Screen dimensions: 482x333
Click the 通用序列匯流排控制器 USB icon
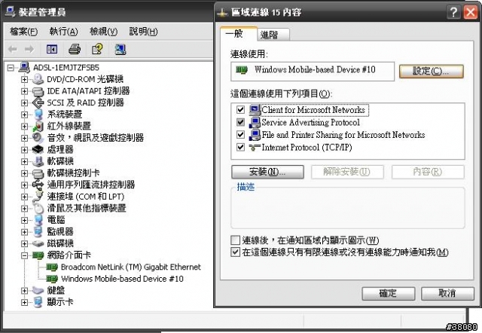38,185
